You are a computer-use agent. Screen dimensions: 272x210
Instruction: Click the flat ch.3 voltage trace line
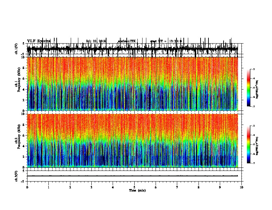pyautogui.click(x=133, y=176)
